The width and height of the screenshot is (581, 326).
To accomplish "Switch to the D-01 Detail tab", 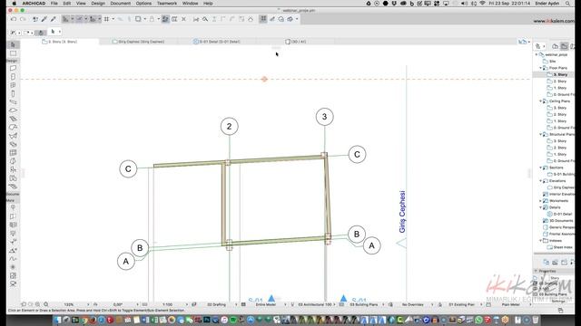I will click(x=217, y=42).
